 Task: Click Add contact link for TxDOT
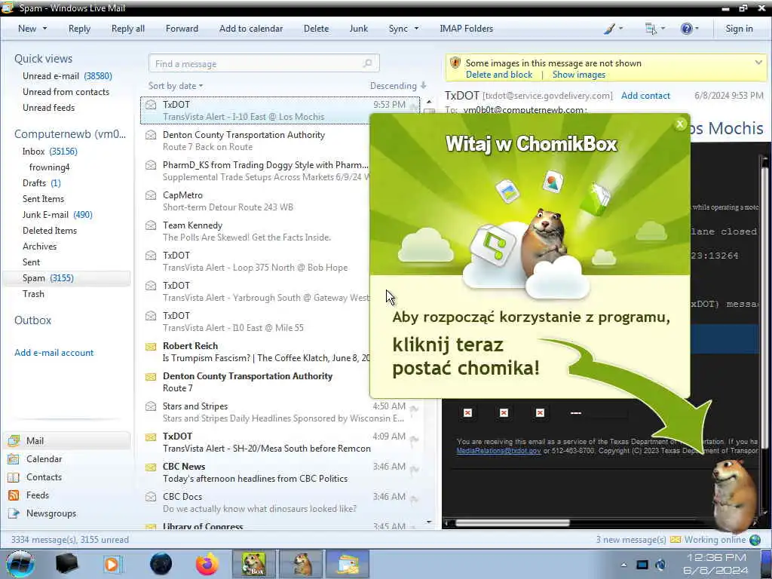pyautogui.click(x=645, y=96)
